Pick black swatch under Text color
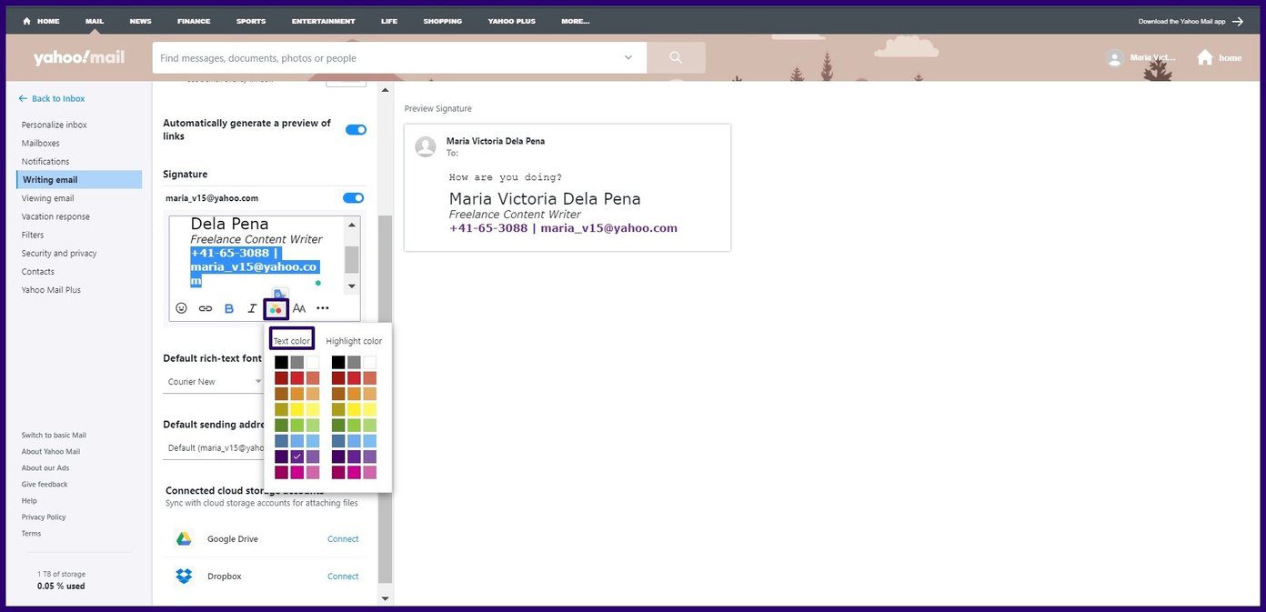The height and width of the screenshot is (612, 1266). click(x=282, y=362)
